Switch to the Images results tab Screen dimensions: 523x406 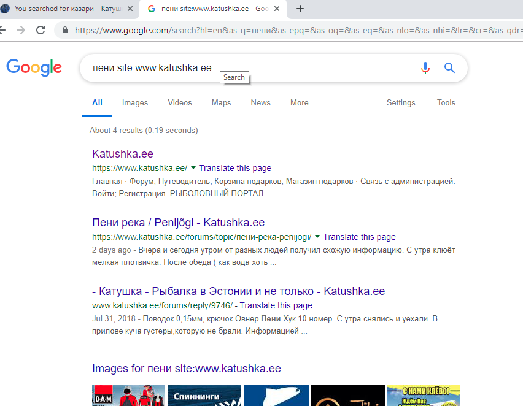(x=135, y=103)
